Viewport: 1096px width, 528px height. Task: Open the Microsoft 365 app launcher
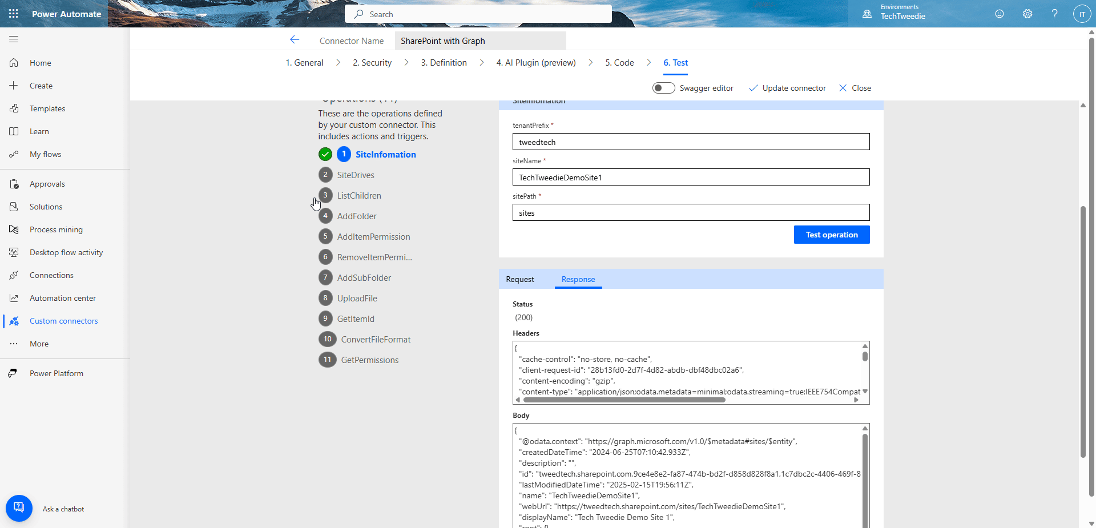pos(13,14)
